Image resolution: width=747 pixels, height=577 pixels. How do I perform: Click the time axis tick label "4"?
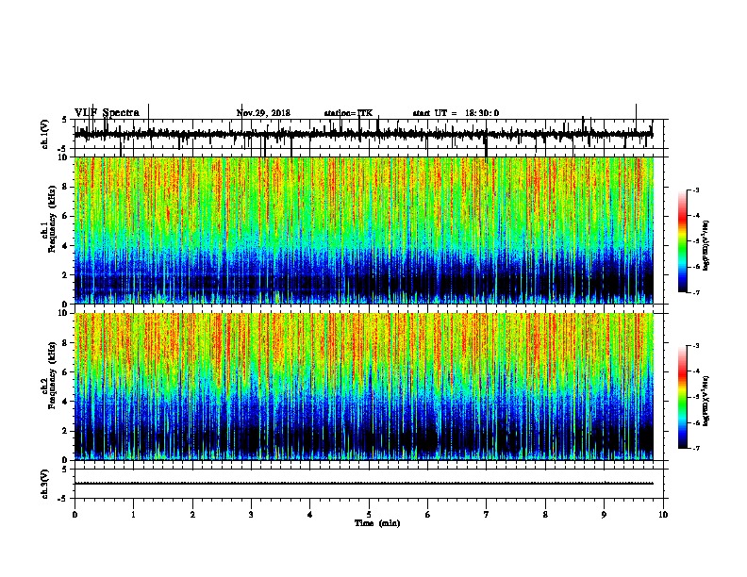[x=310, y=514]
